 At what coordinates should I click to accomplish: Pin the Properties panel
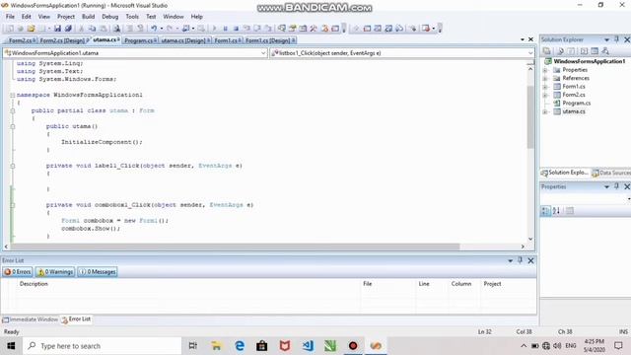click(616, 186)
